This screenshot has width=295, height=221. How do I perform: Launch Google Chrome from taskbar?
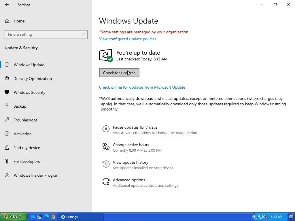click(53, 217)
